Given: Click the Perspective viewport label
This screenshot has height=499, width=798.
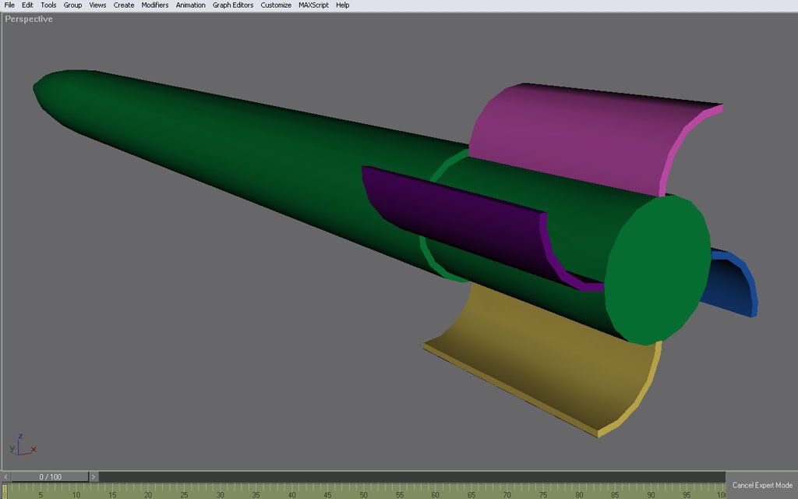Looking at the screenshot, I should click(29, 19).
